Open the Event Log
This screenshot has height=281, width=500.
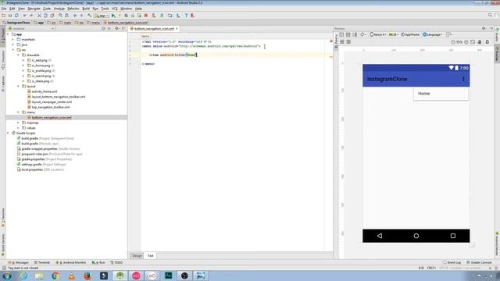tap(452, 262)
